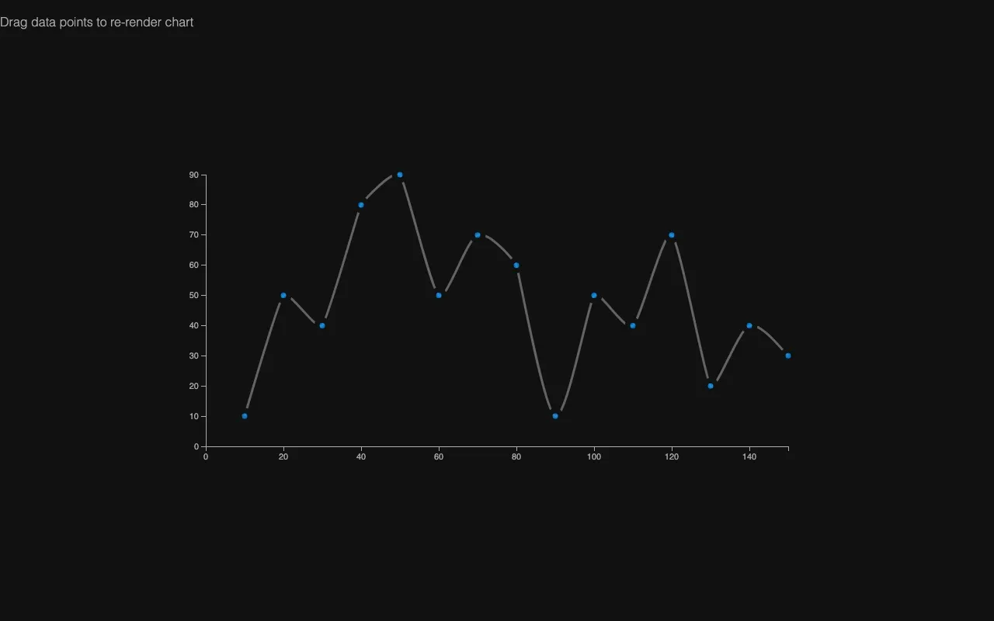
Task: Click the x-axis tick label '100'
Action: 594,457
